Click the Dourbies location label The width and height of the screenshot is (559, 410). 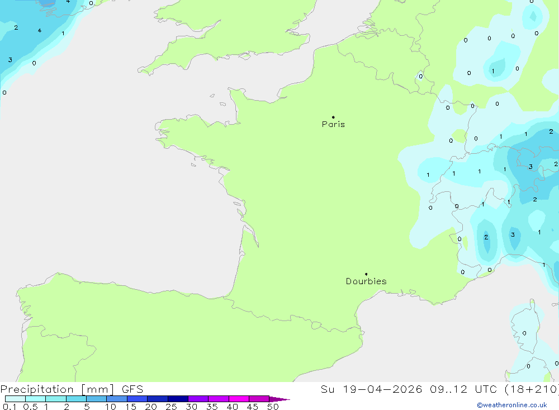point(366,281)
